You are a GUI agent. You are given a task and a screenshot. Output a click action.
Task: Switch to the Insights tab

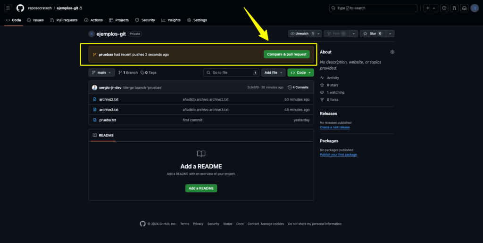tap(171, 20)
